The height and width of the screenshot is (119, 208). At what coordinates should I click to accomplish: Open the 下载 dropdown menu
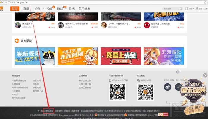[x=191, y=9]
